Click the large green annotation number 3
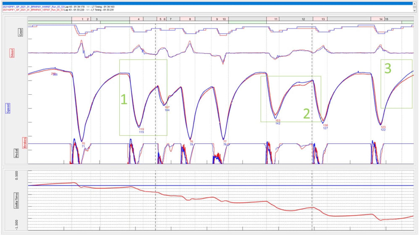This screenshot has height=235, width=419. tap(387, 68)
